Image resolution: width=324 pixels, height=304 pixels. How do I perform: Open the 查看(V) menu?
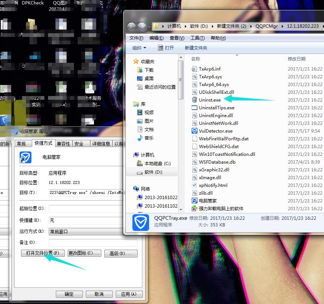coord(177,38)
